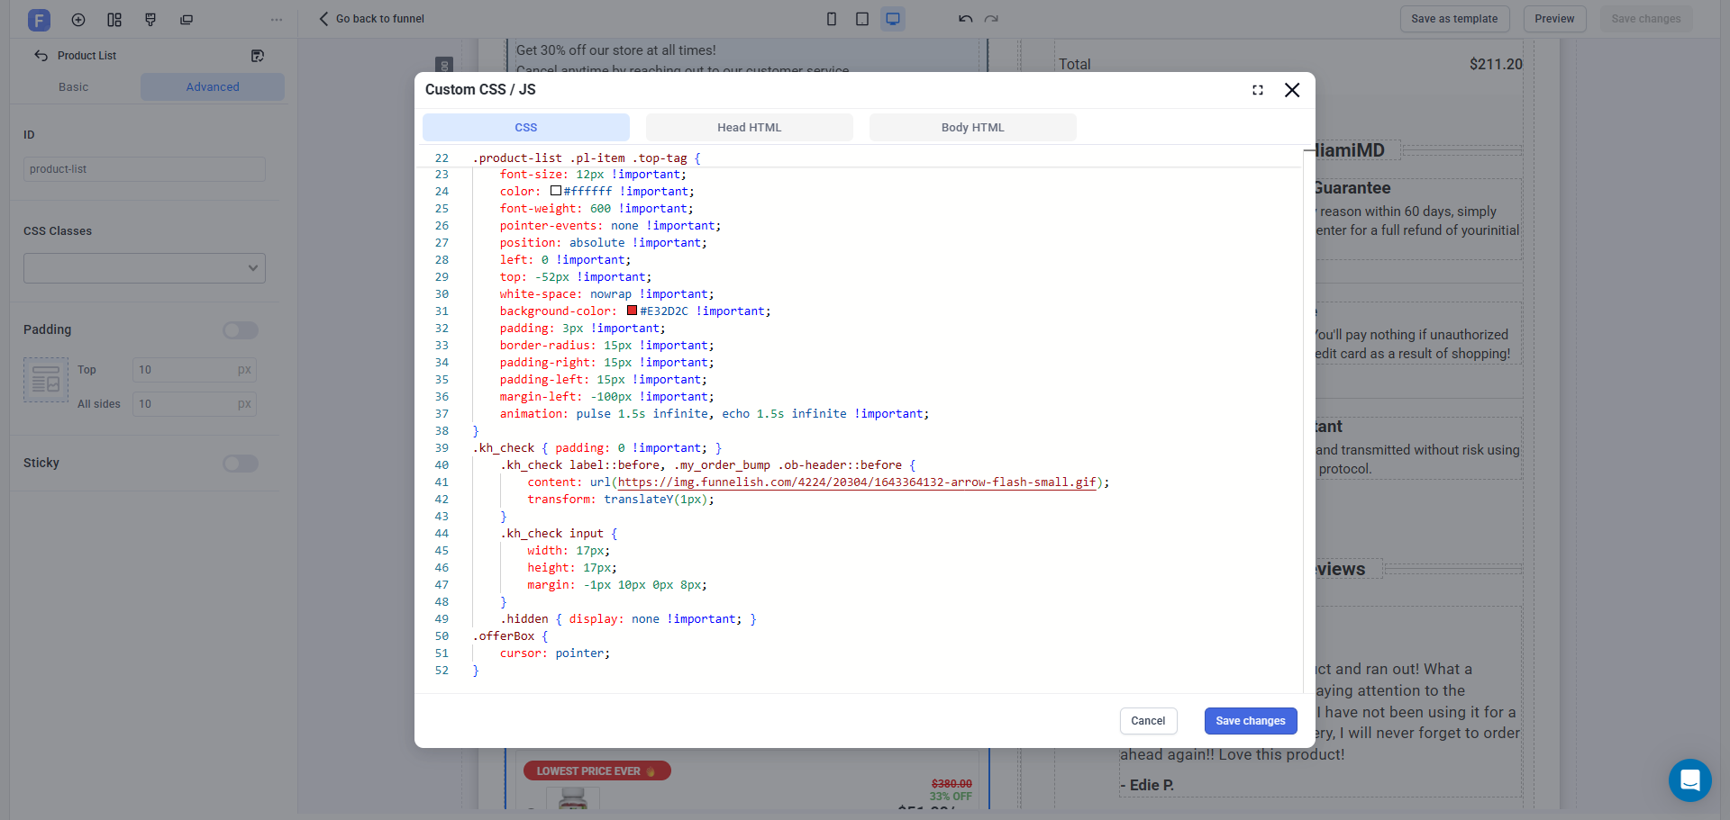Switch to the Body HTML tab

point(972,128)
